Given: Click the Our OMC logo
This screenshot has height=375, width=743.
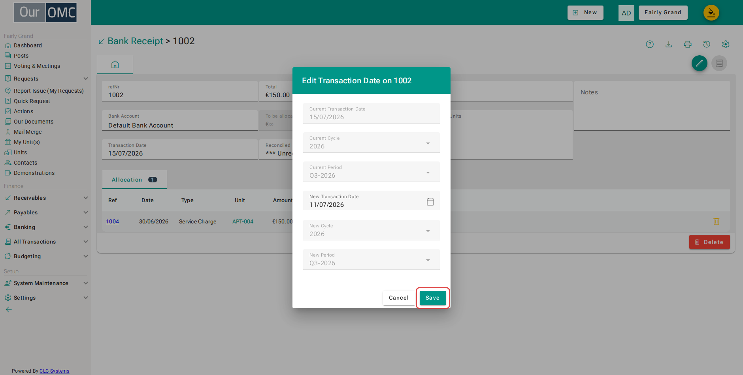Looking at the screenshot, I should point(45,12).
